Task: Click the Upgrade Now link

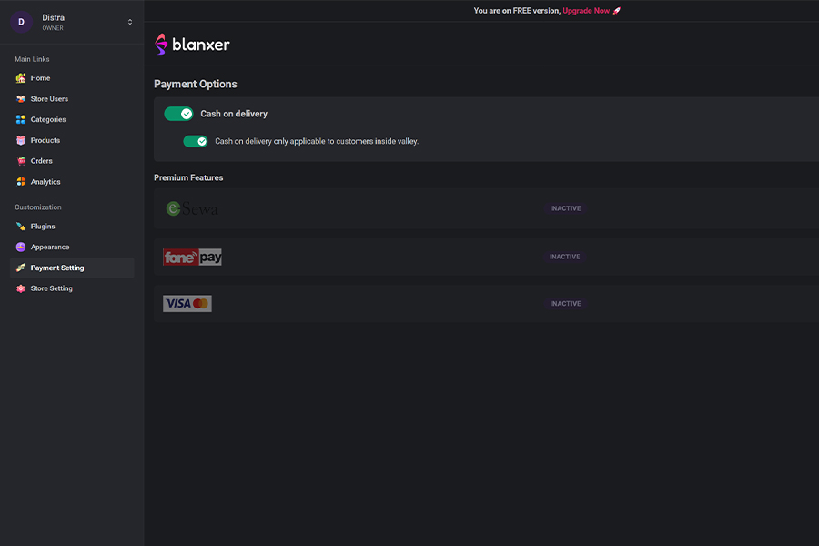Action: pyautogui.click(x=586, y=11)
